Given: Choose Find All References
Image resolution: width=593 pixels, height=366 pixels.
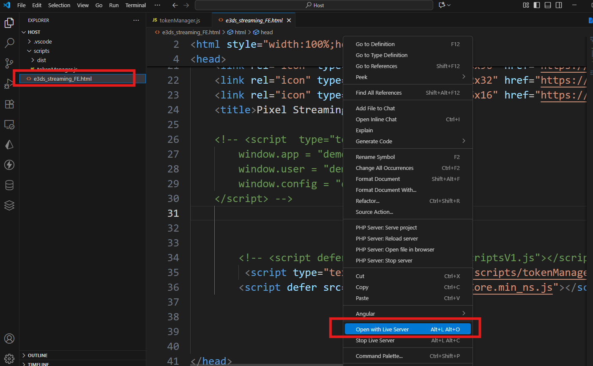Looking at the screenshot, I should [x=407, y=93].
